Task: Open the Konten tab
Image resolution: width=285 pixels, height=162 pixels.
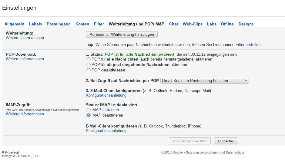Action: (82, 24)
